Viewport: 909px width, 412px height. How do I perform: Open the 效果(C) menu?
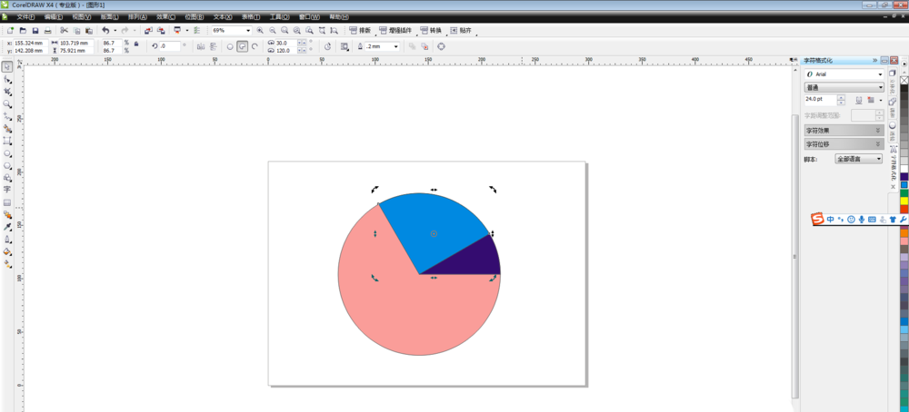click(x=165, y=16)
